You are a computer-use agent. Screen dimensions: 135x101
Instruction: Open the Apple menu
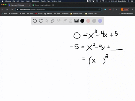(x=3, y=1)
